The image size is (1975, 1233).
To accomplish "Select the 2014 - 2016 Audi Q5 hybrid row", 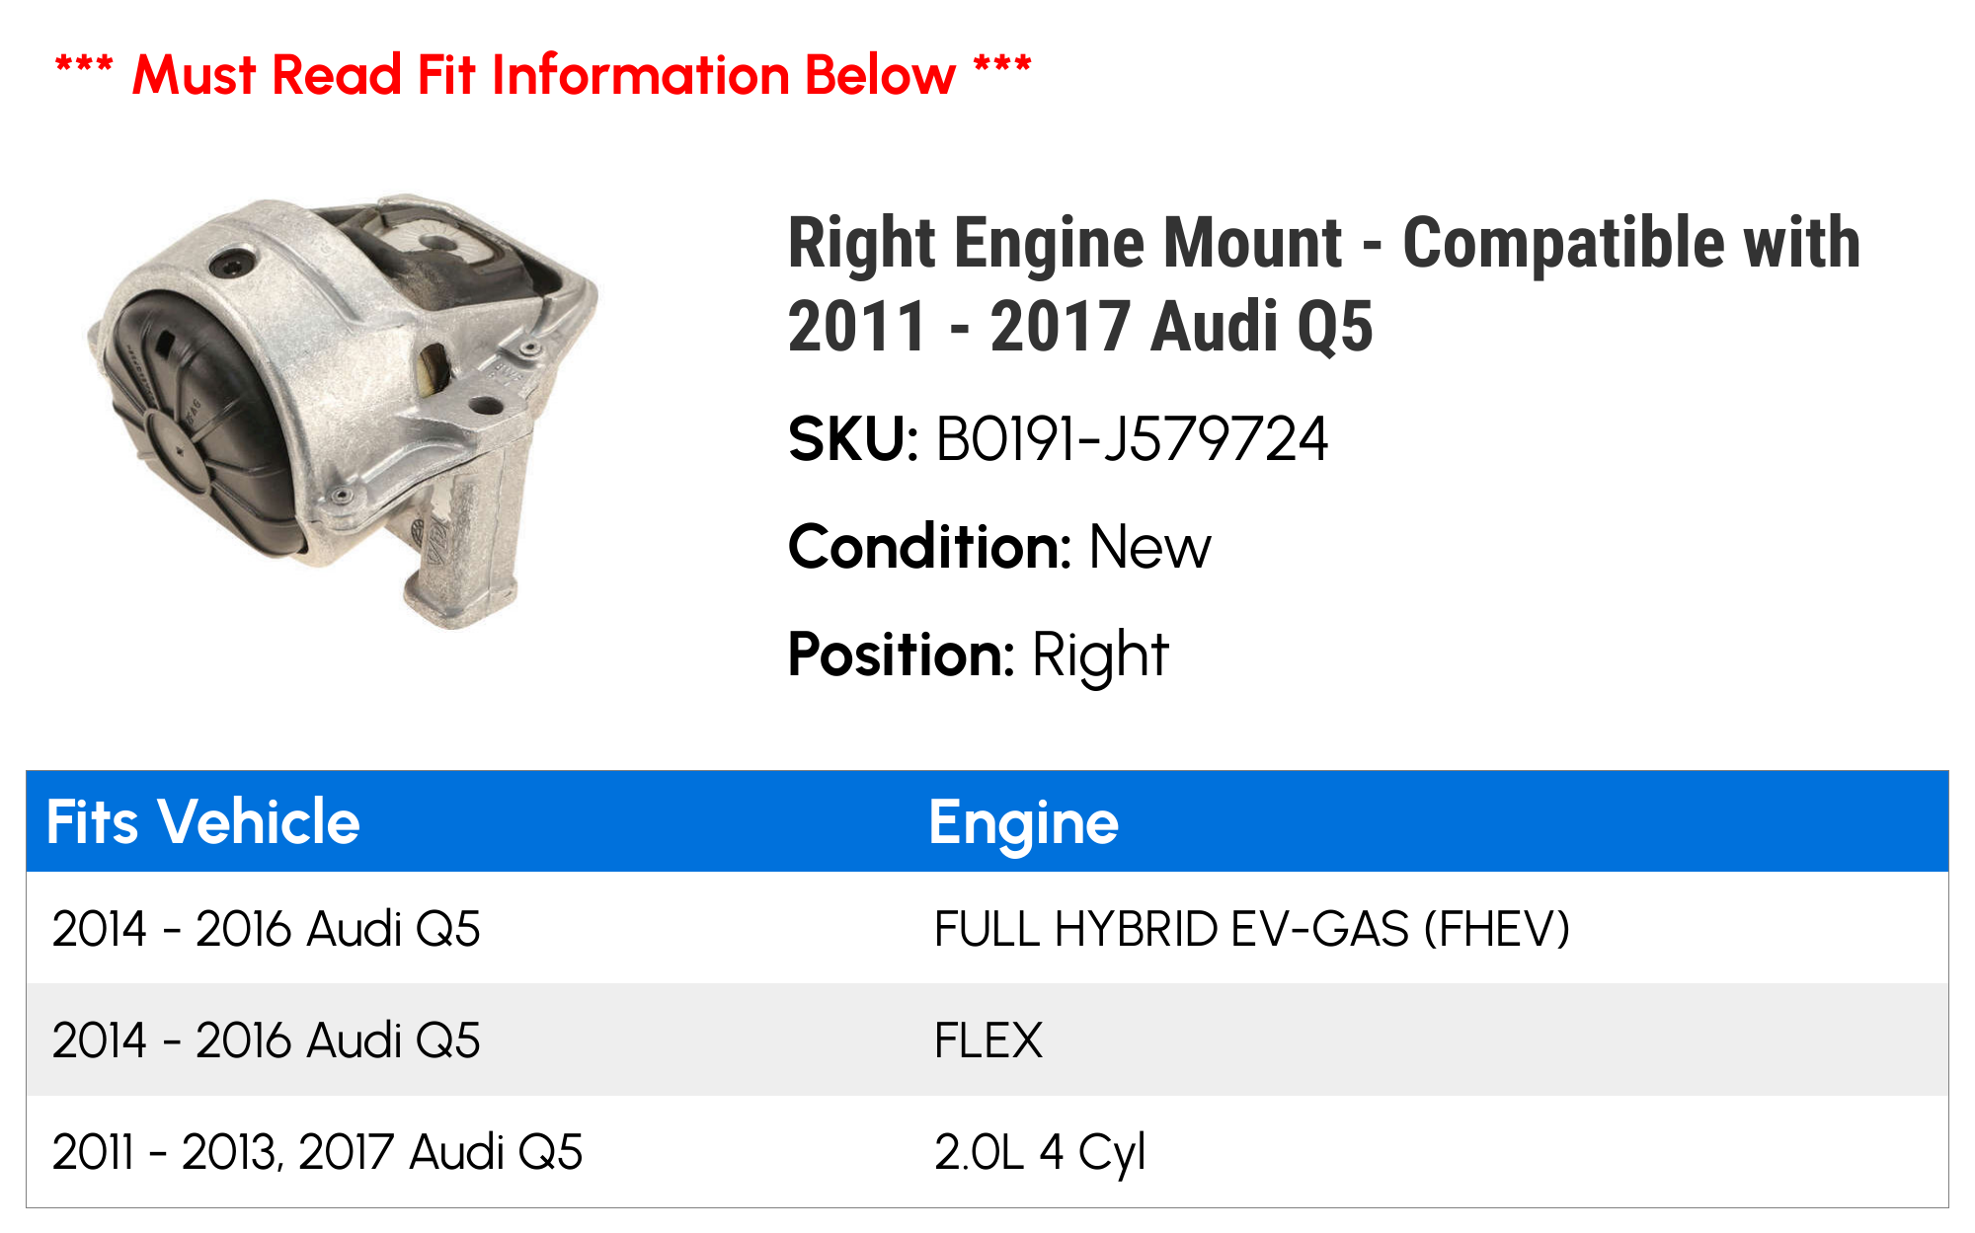I will tap(987, 928).
